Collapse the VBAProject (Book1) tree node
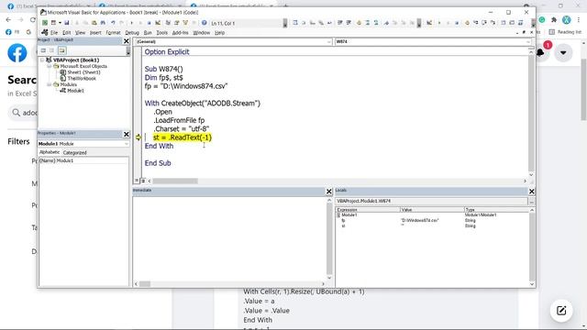The height and width of the screenshot is (330, 587). [x=42, y=60]
